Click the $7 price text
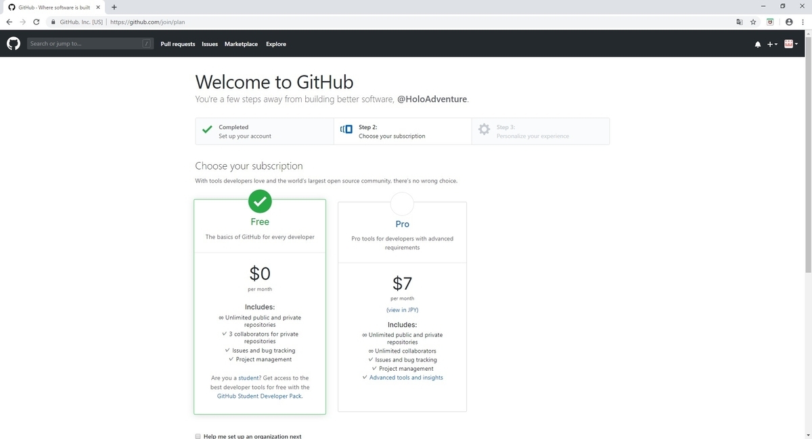The height and width of the screenshot is (439, 812). 402,282
